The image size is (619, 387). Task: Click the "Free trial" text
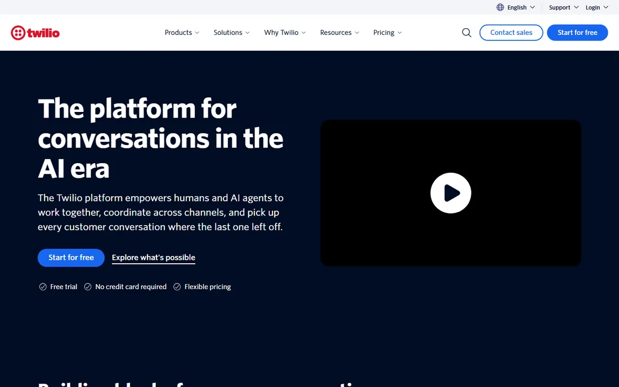64,287
